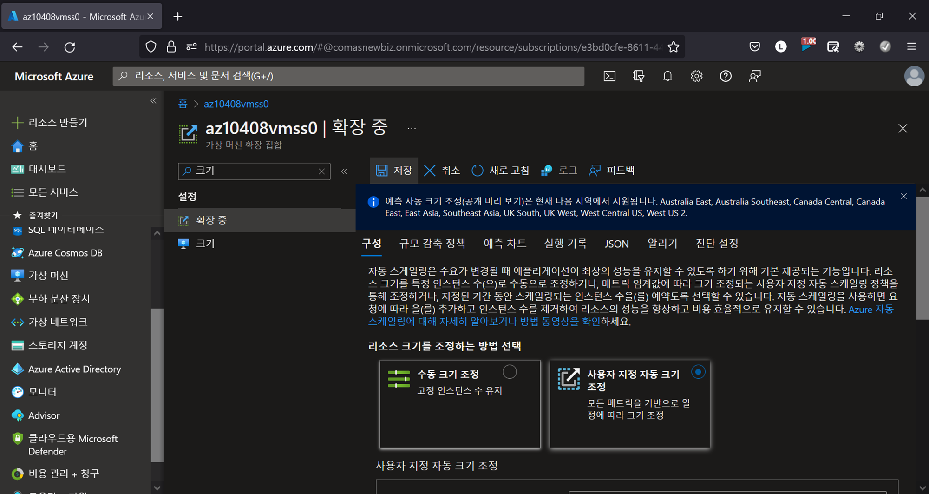Select Scaling (확장 중) menu item
This screenshot has height=494, width=929.
click(260, 220)
